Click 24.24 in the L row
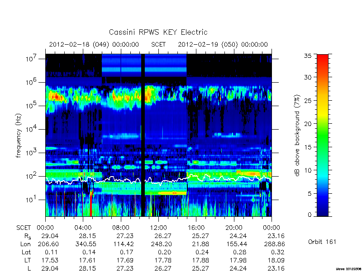The height and width of the screenshot is (271, 362). (238, 268)
